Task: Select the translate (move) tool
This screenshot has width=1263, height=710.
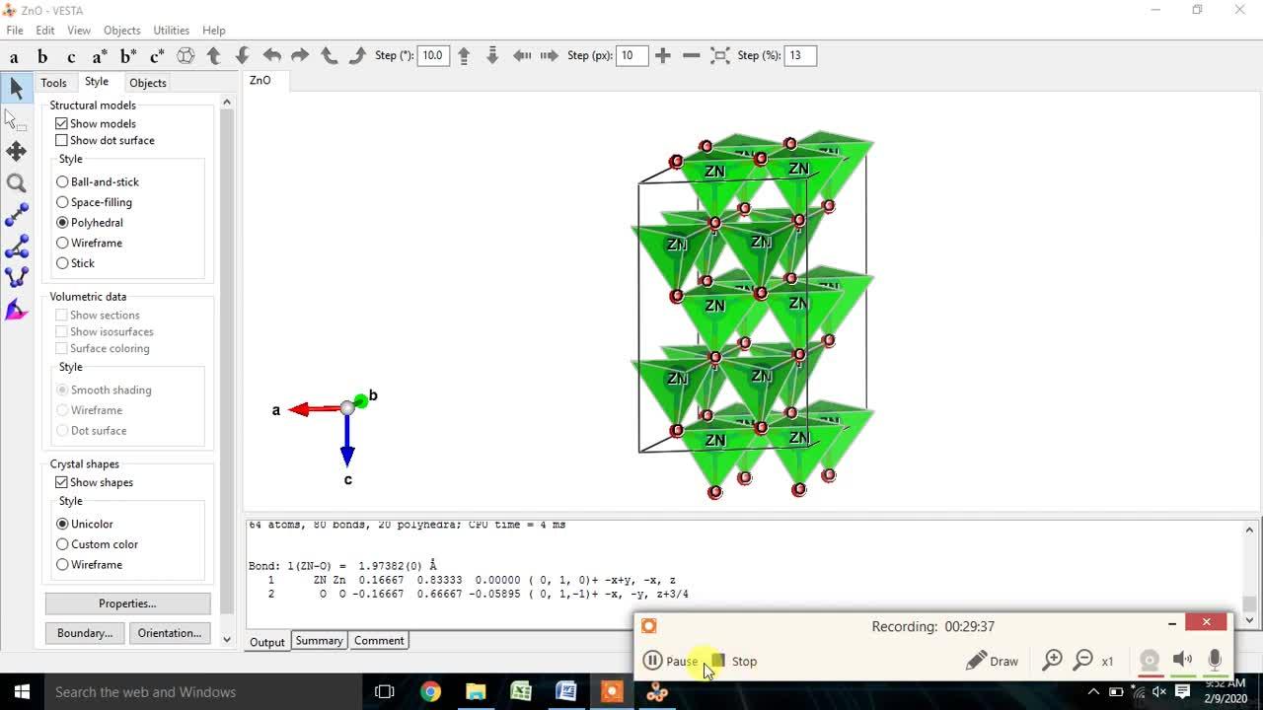Action: [x=16, y=152]
